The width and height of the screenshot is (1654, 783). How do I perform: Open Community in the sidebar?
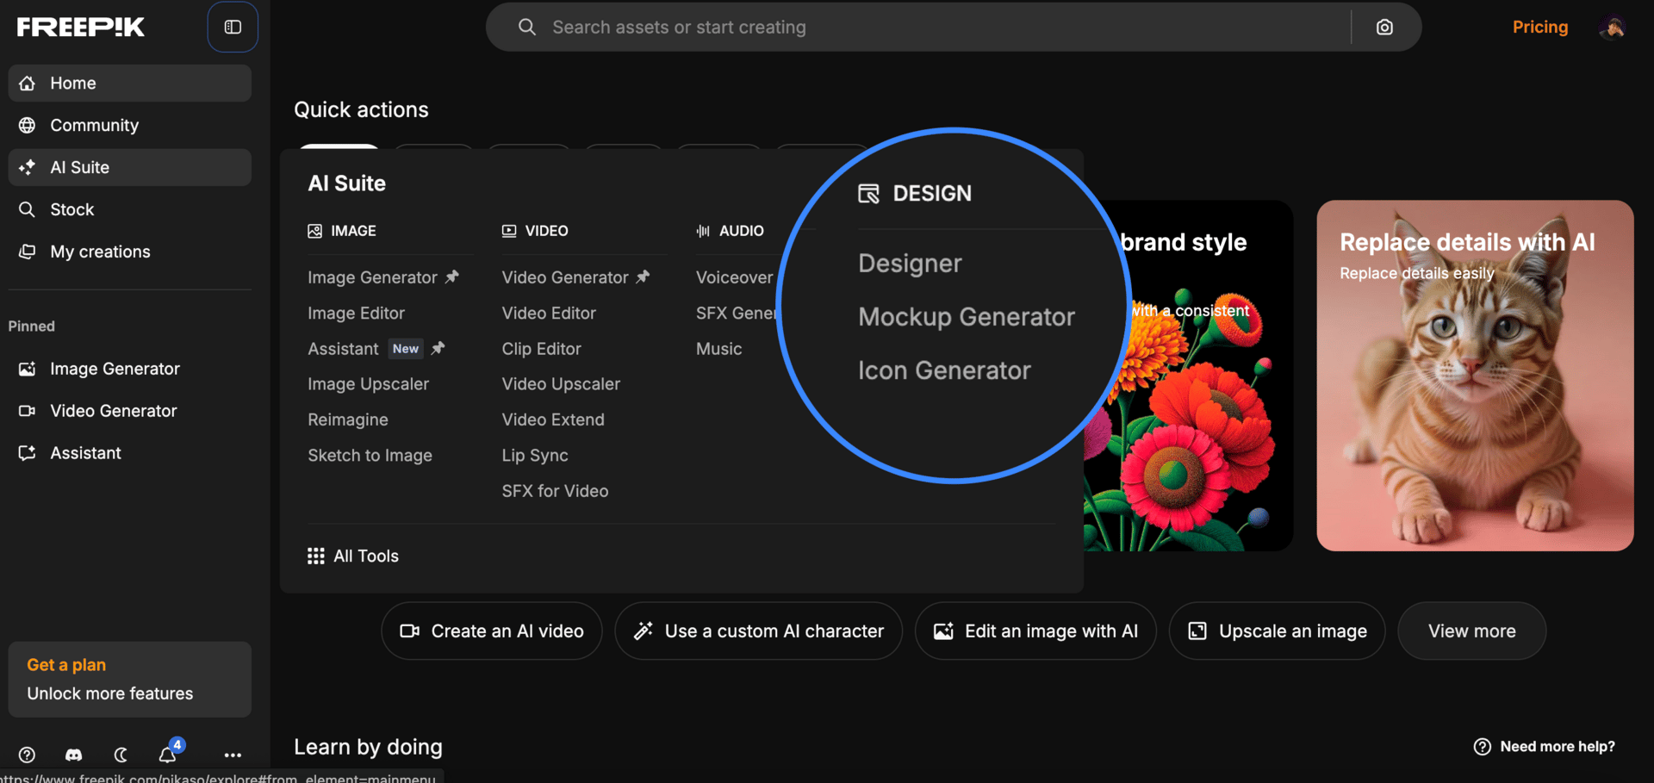(130, 125)
